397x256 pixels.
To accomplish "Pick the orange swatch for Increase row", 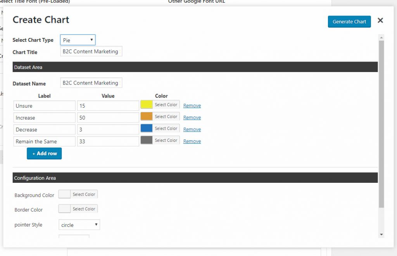I will (147, 117).
